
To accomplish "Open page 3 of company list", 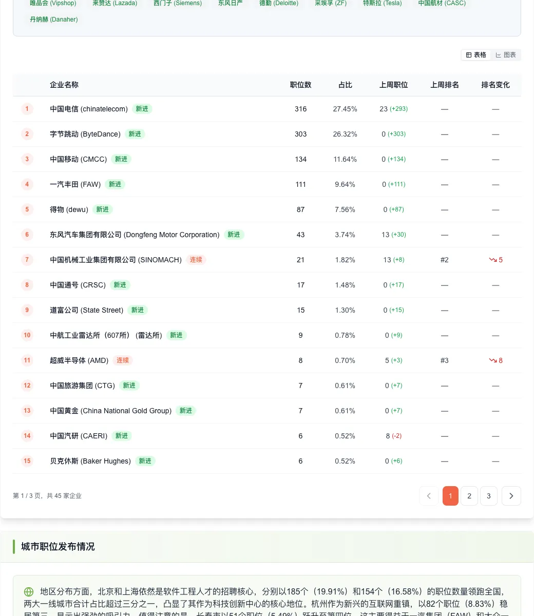I will tap(489, 496).
